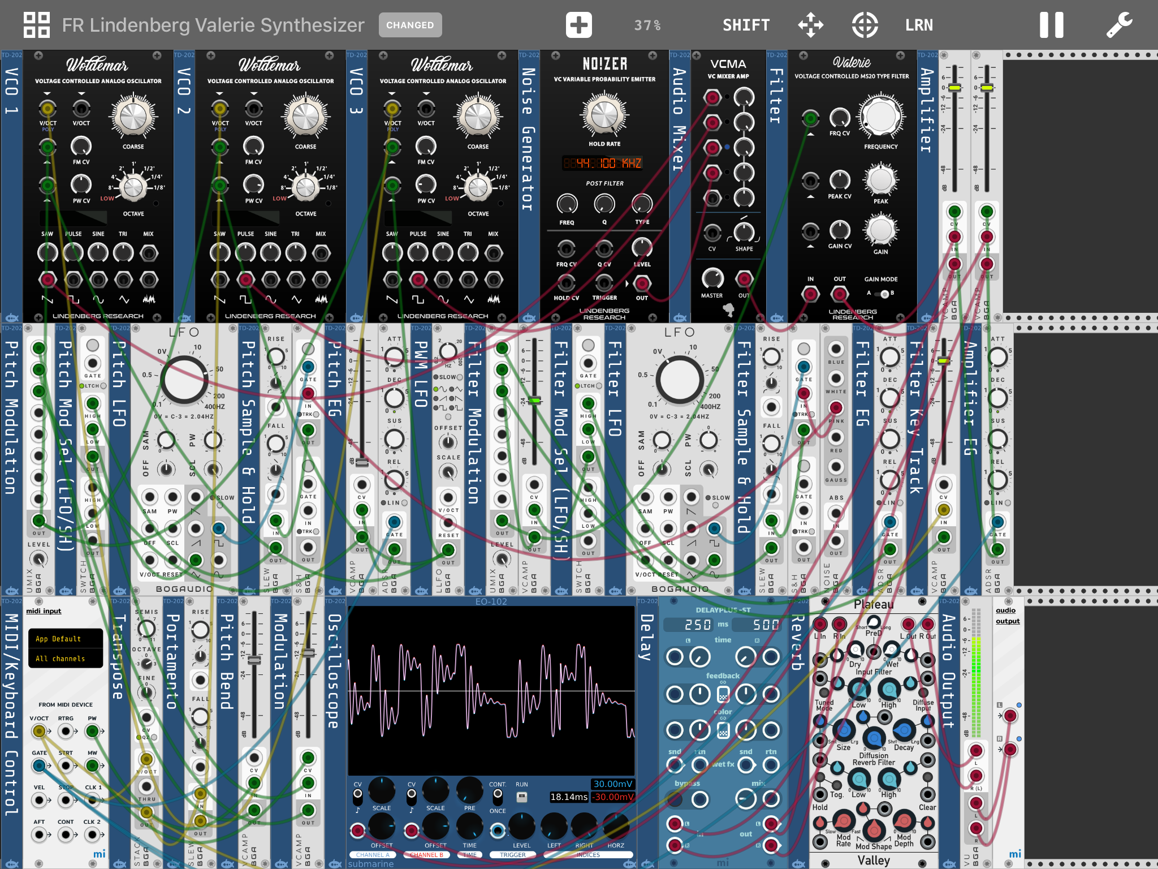Click the MIDI GATE output jack
1158x869 pixels.
(x=38, y=765)
